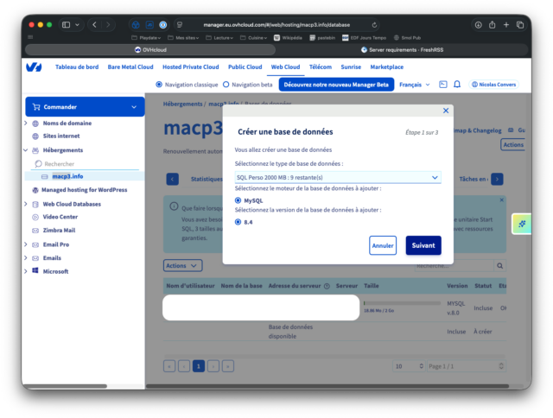Click the Microsoft logo icon in the sidebar
The image size is (553, 418).
point(35,270)
